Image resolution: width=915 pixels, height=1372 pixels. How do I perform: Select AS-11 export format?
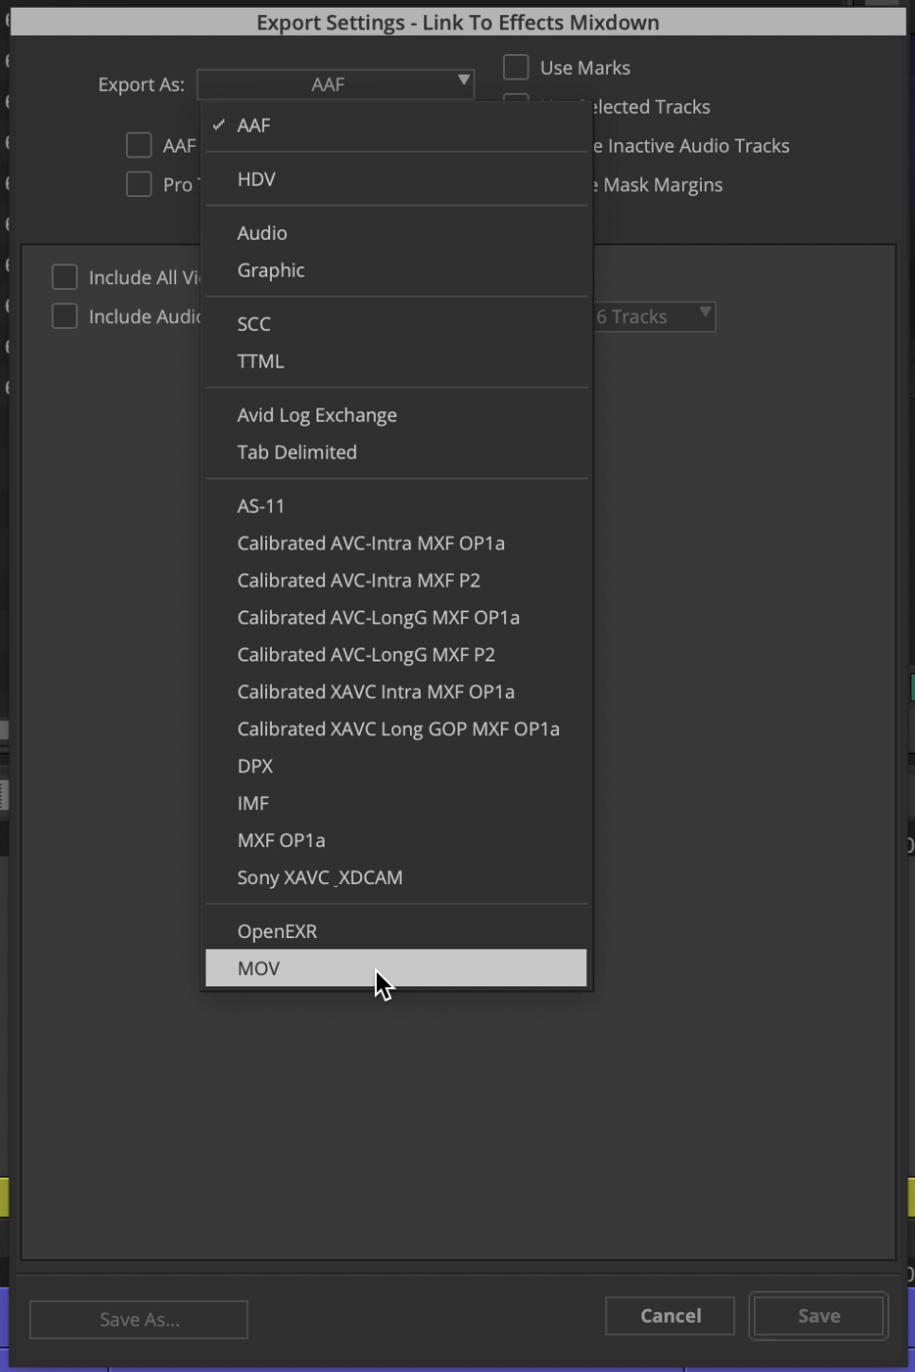[x=396, y=506]
